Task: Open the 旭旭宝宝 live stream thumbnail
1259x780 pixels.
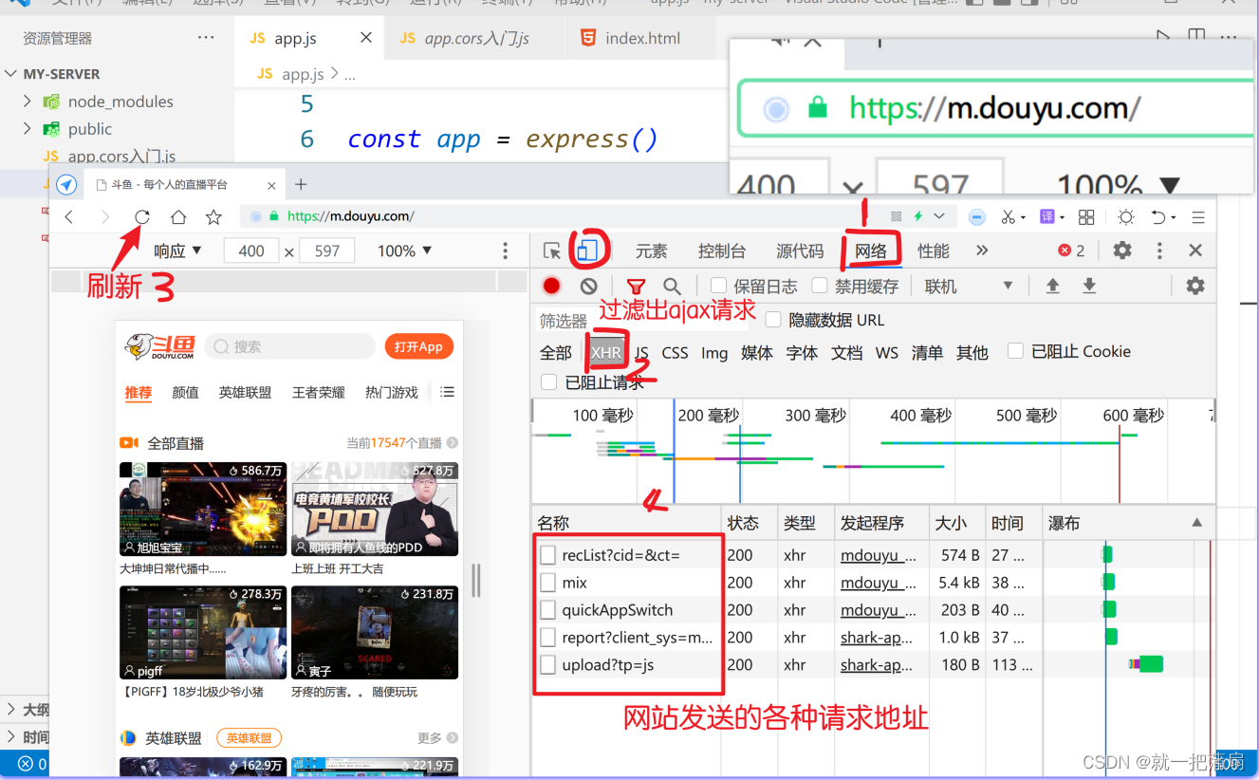Action: 203,509
